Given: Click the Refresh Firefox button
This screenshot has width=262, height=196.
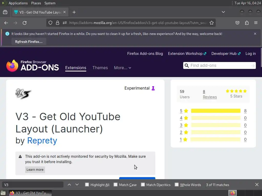Looking at the screenshot, I should point(29,42).
